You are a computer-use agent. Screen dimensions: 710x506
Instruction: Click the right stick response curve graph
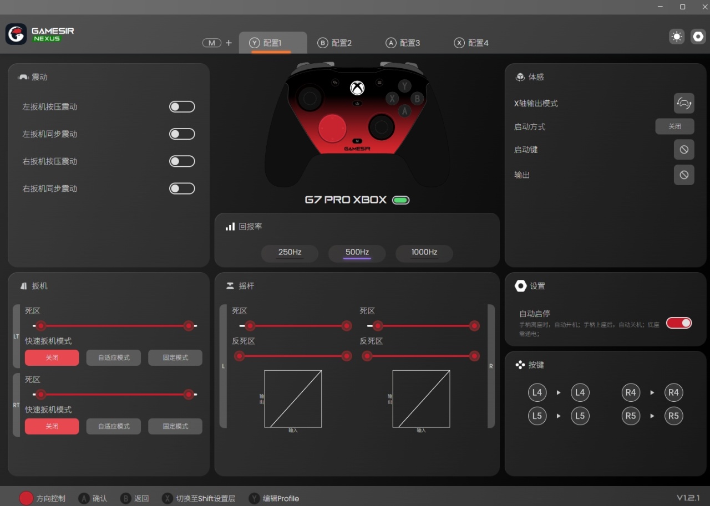coord(421,398)
